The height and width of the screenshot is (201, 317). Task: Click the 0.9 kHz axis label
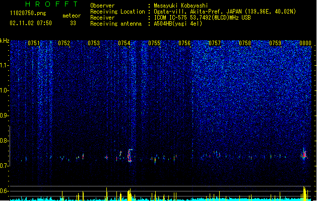5,116
